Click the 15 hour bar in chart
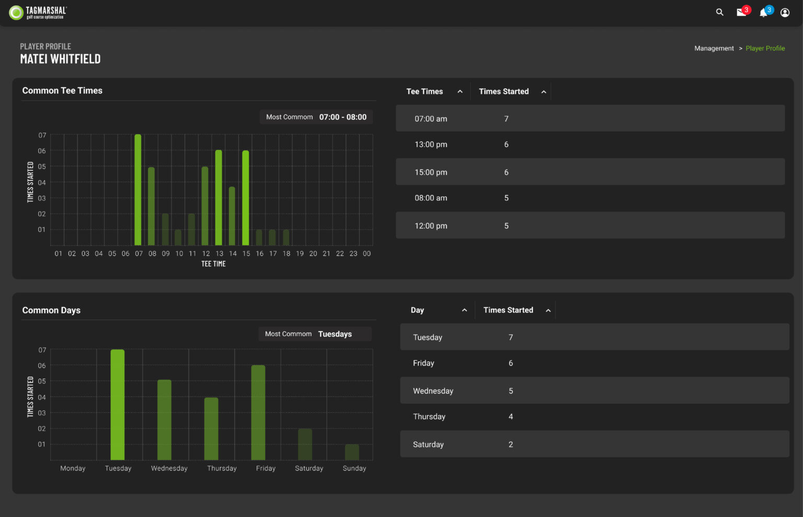The height and width of the screenshot is (517, 803). coord(246,198)
